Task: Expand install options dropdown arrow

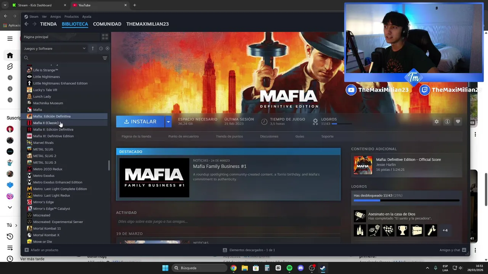Action: 168,121
